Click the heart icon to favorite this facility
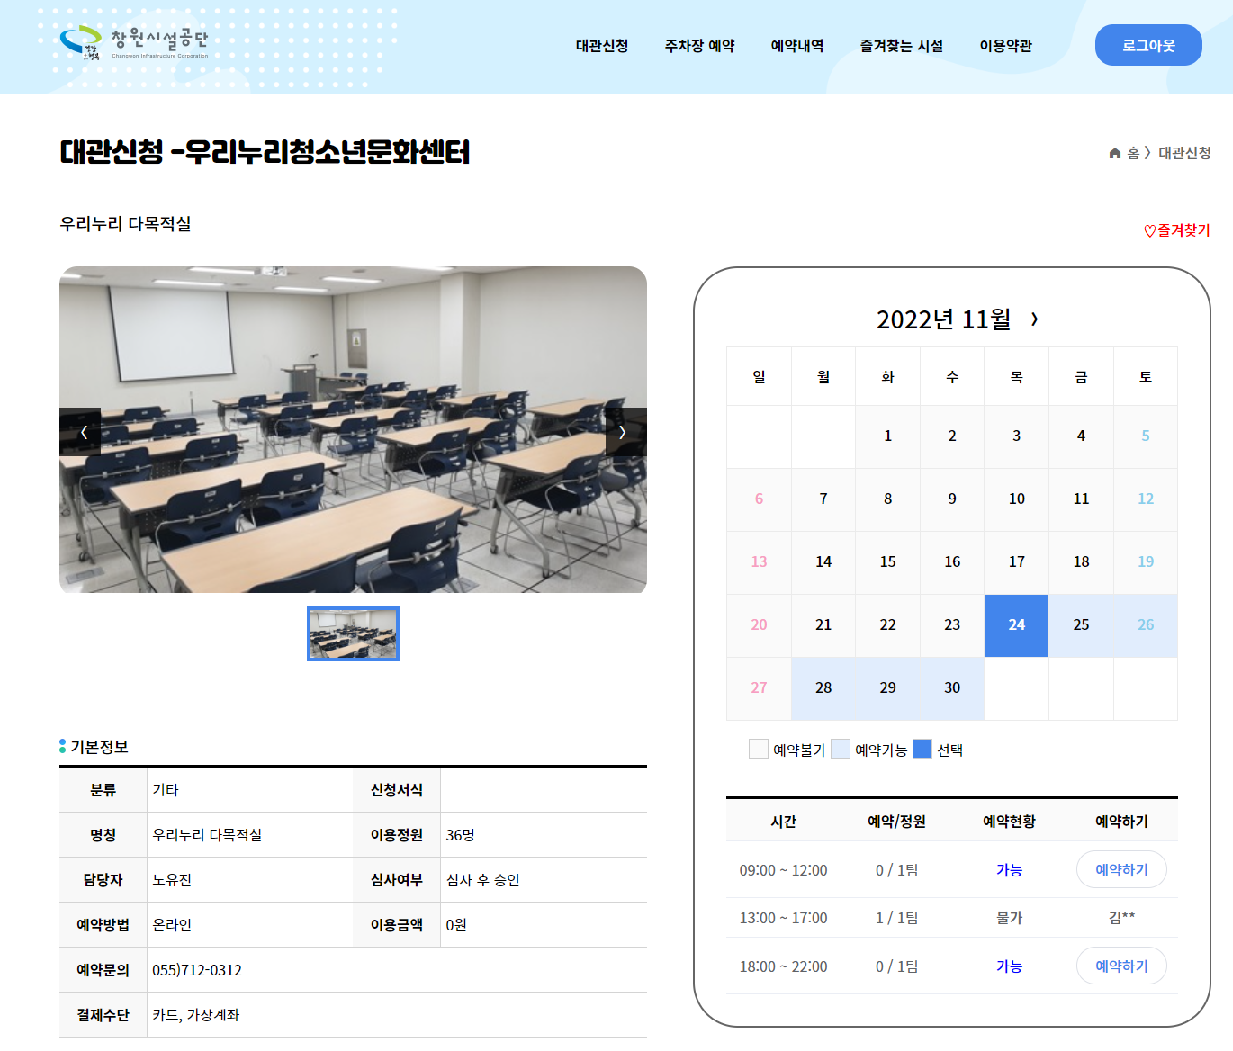This screenshot has height=1051, width=1233. [1147, 230]
